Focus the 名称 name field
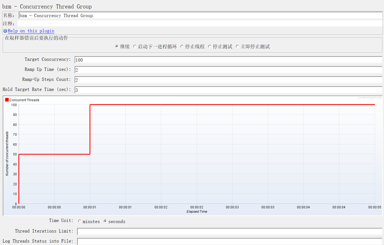 tap(201, 15)
